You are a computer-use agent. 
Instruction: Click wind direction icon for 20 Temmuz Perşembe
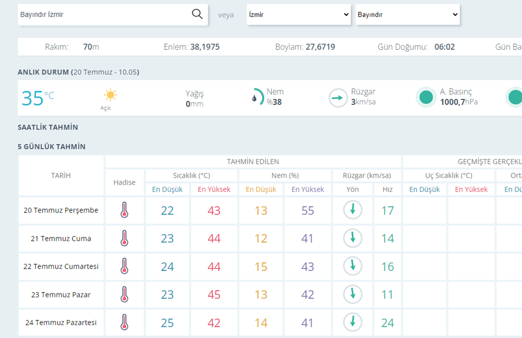point(353,210)
